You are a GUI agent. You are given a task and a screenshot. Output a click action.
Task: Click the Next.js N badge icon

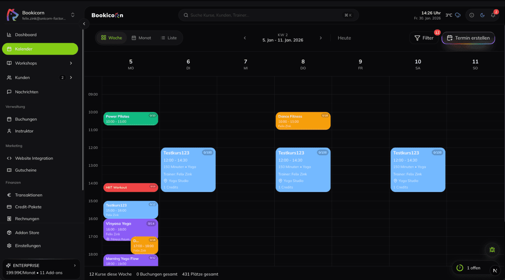click(494, 270)
